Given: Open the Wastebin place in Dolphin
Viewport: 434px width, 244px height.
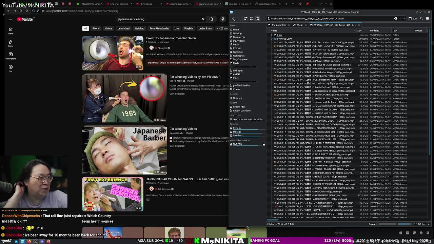Looking at the screenshot, I should [x=238, y=52].
